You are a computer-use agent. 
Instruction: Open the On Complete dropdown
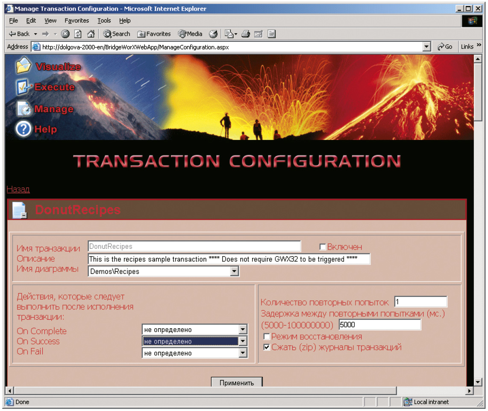point(243,329)
